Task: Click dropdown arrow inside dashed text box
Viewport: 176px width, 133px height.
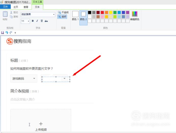Action: 65,78
